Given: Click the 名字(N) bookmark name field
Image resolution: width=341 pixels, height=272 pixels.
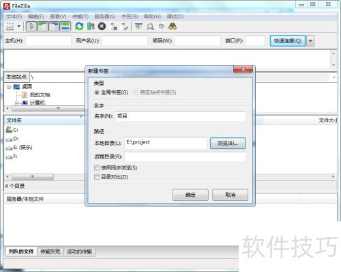Looking at the screenshot, I should coord(181,116).
